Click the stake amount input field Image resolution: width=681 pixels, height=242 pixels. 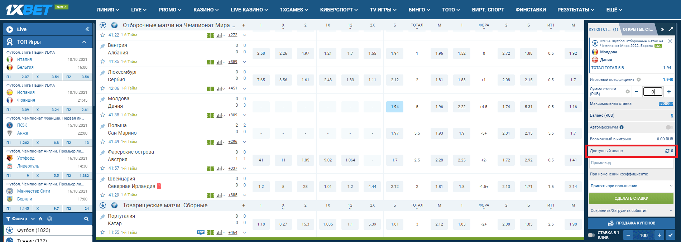tap(653, 92)
